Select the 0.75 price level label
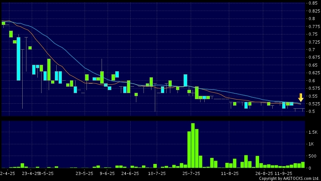The image size is (321, 181). (x=313, y=34)
